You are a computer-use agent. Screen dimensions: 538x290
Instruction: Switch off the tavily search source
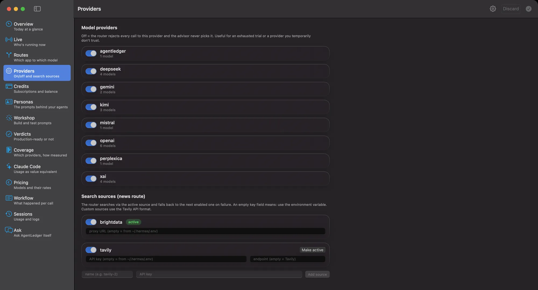(x=91, y=250)
